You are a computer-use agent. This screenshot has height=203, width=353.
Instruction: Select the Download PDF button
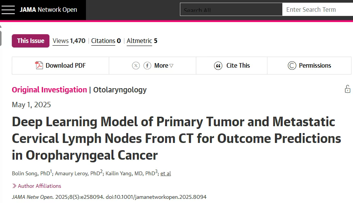[x=60, y=65]
